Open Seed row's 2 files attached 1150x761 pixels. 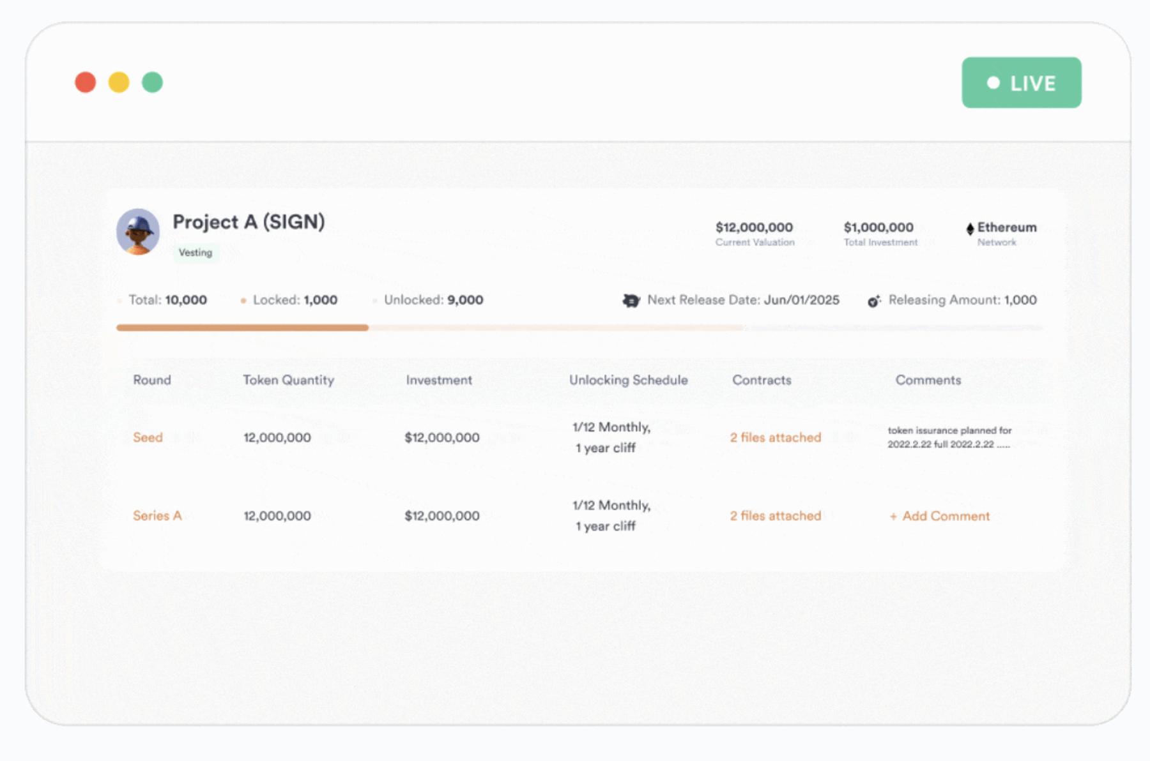775,437
